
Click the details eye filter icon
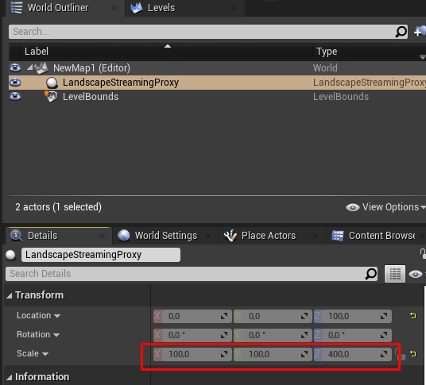click(x=416, y=274)
